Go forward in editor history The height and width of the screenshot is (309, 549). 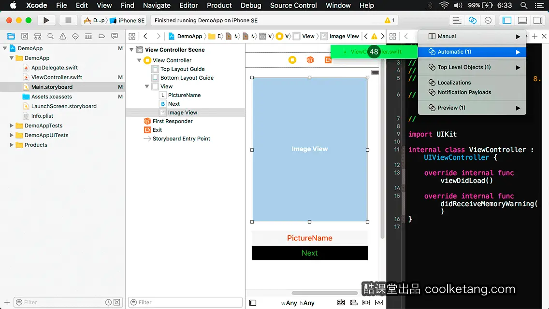point(158,36)
